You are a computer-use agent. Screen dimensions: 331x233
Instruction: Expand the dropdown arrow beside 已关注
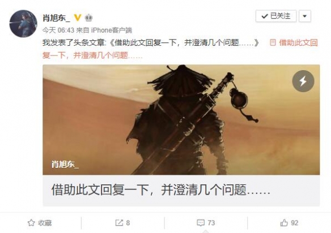[304, 16]
